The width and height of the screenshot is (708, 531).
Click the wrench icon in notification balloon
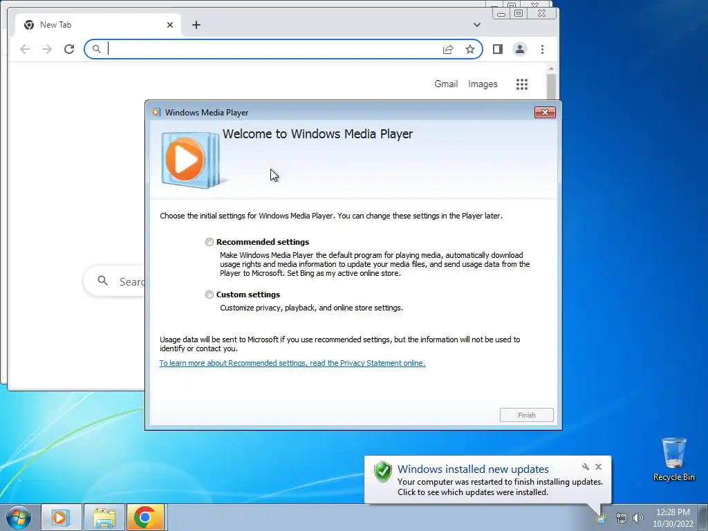tap(585, 467)
